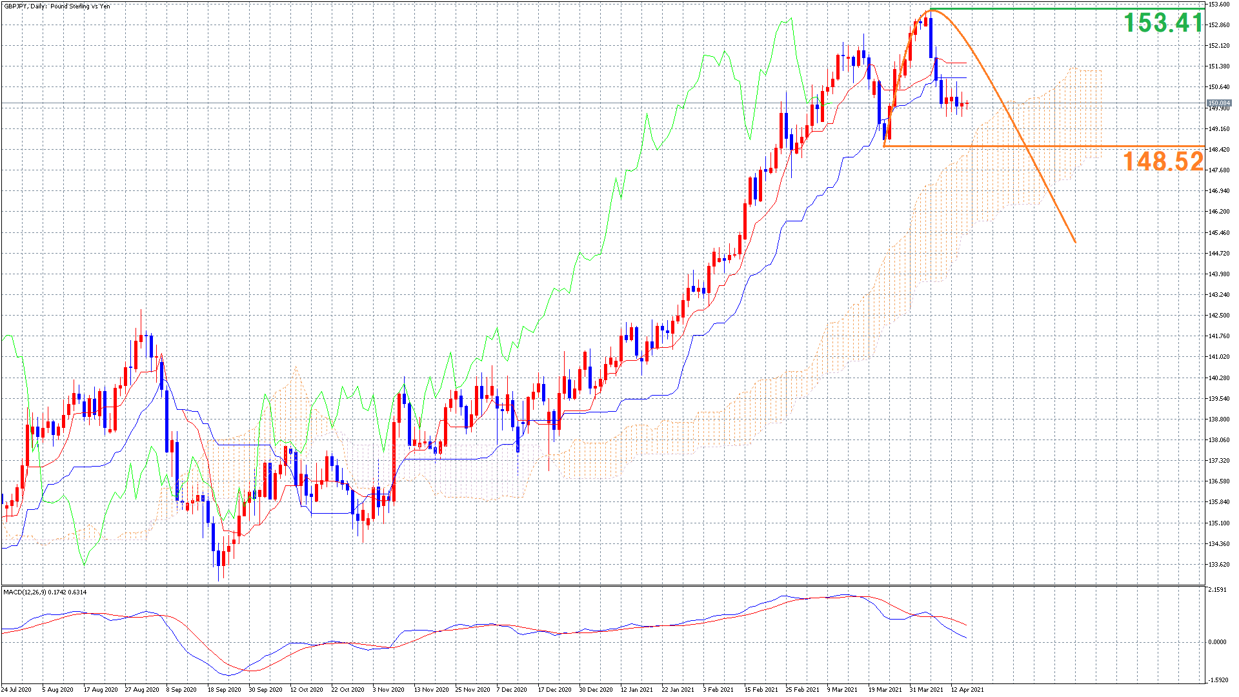Click the MACD 2.1591 scale value
Screen dimensions: 1239x697
pos(1217,590)
